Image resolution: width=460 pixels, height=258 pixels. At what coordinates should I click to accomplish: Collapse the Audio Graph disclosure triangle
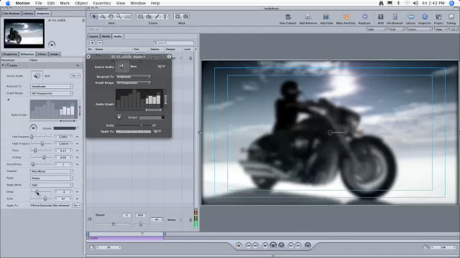pyautogui.click(x=9, y=100)
